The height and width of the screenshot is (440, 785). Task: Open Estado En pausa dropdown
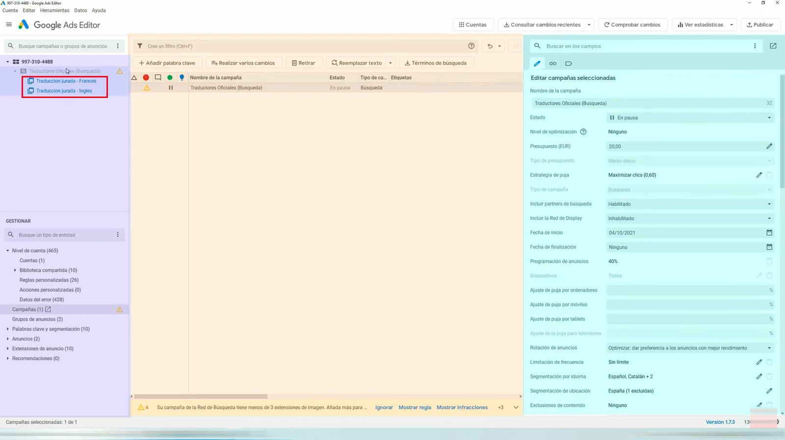click(690, 118)
